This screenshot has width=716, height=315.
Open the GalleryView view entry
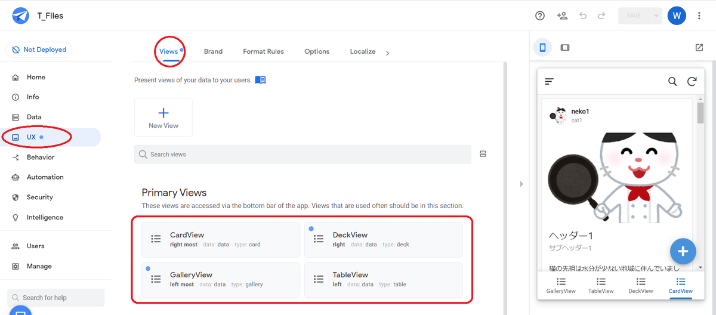(221, 280)
